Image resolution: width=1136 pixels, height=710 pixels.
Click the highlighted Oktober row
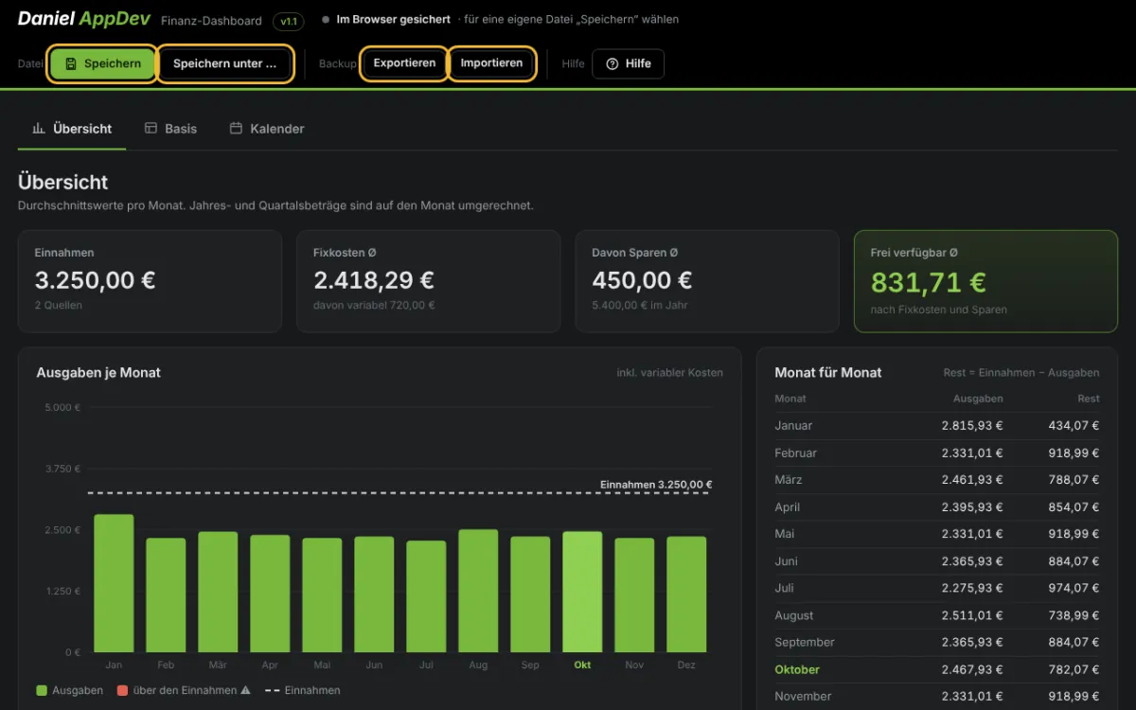[937, 669]
